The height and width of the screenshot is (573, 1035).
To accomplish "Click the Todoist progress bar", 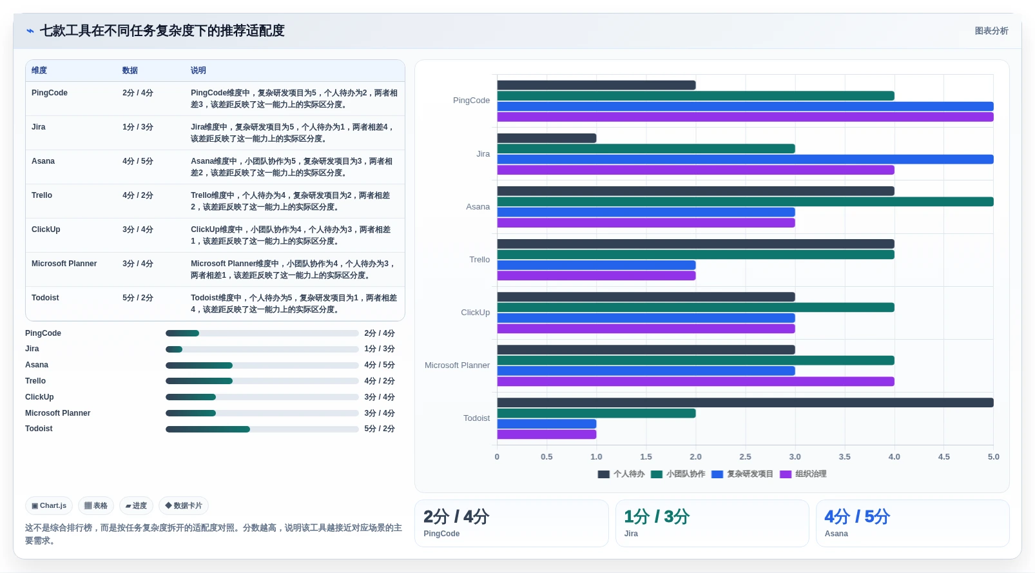I will pyautogui.click(x=262, y=429).
